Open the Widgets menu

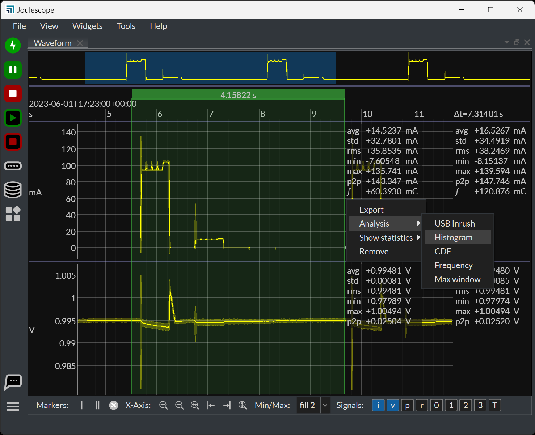(88, 26)
